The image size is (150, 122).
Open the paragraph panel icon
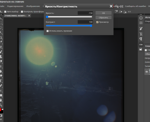141,39
